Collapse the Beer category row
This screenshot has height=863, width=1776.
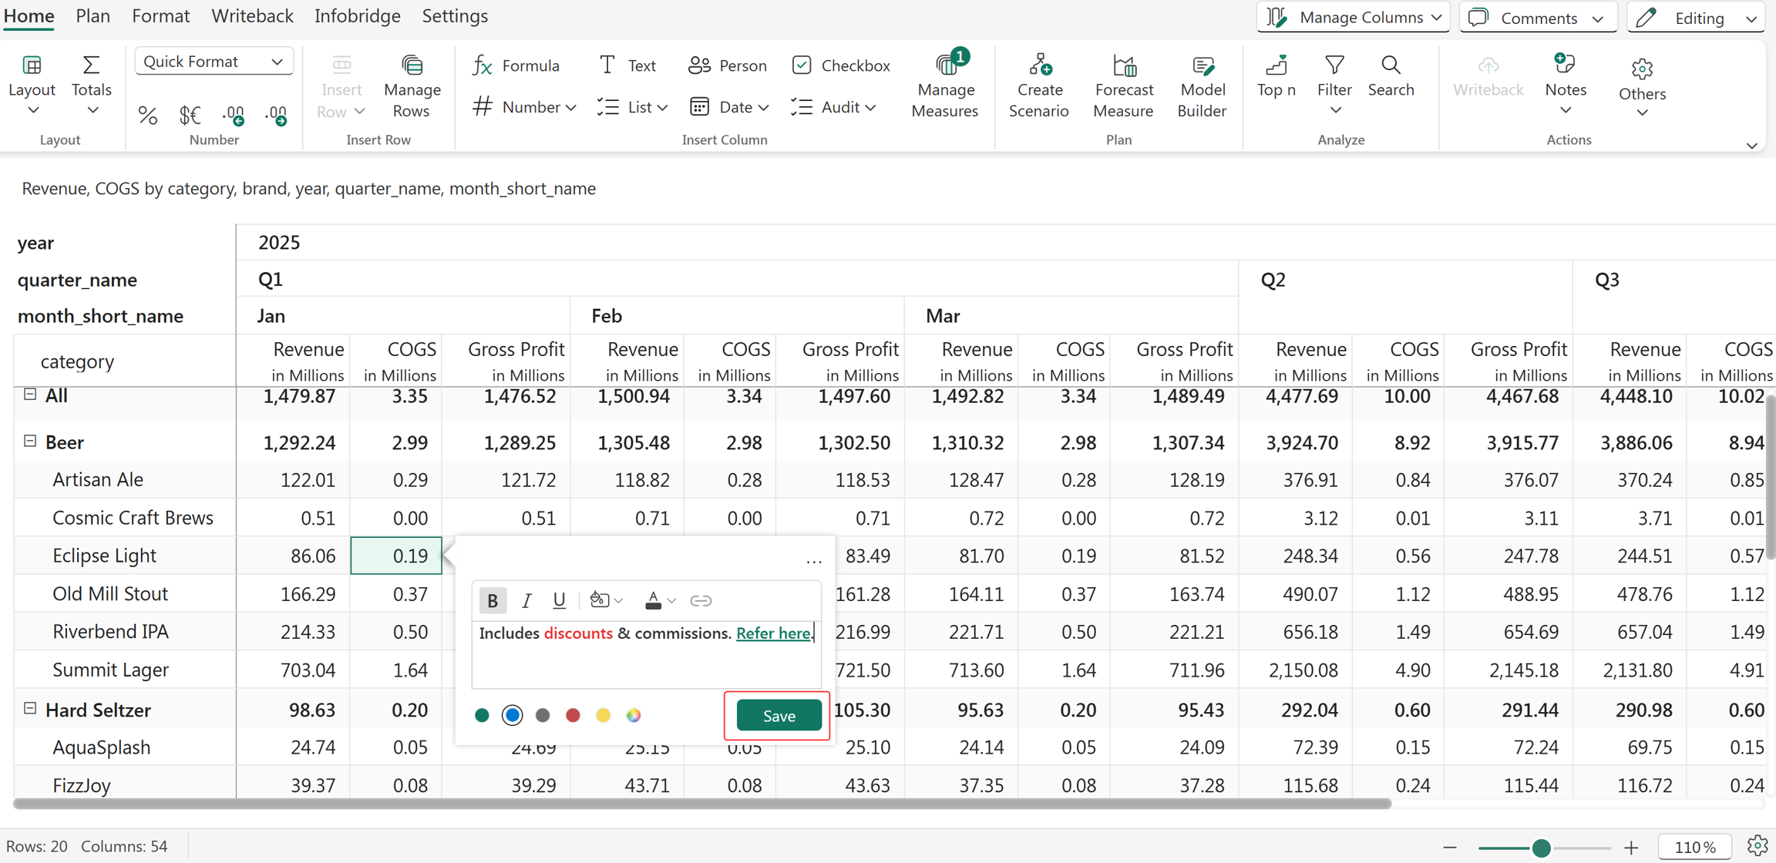pyautogui.click(x=30, y=442)
